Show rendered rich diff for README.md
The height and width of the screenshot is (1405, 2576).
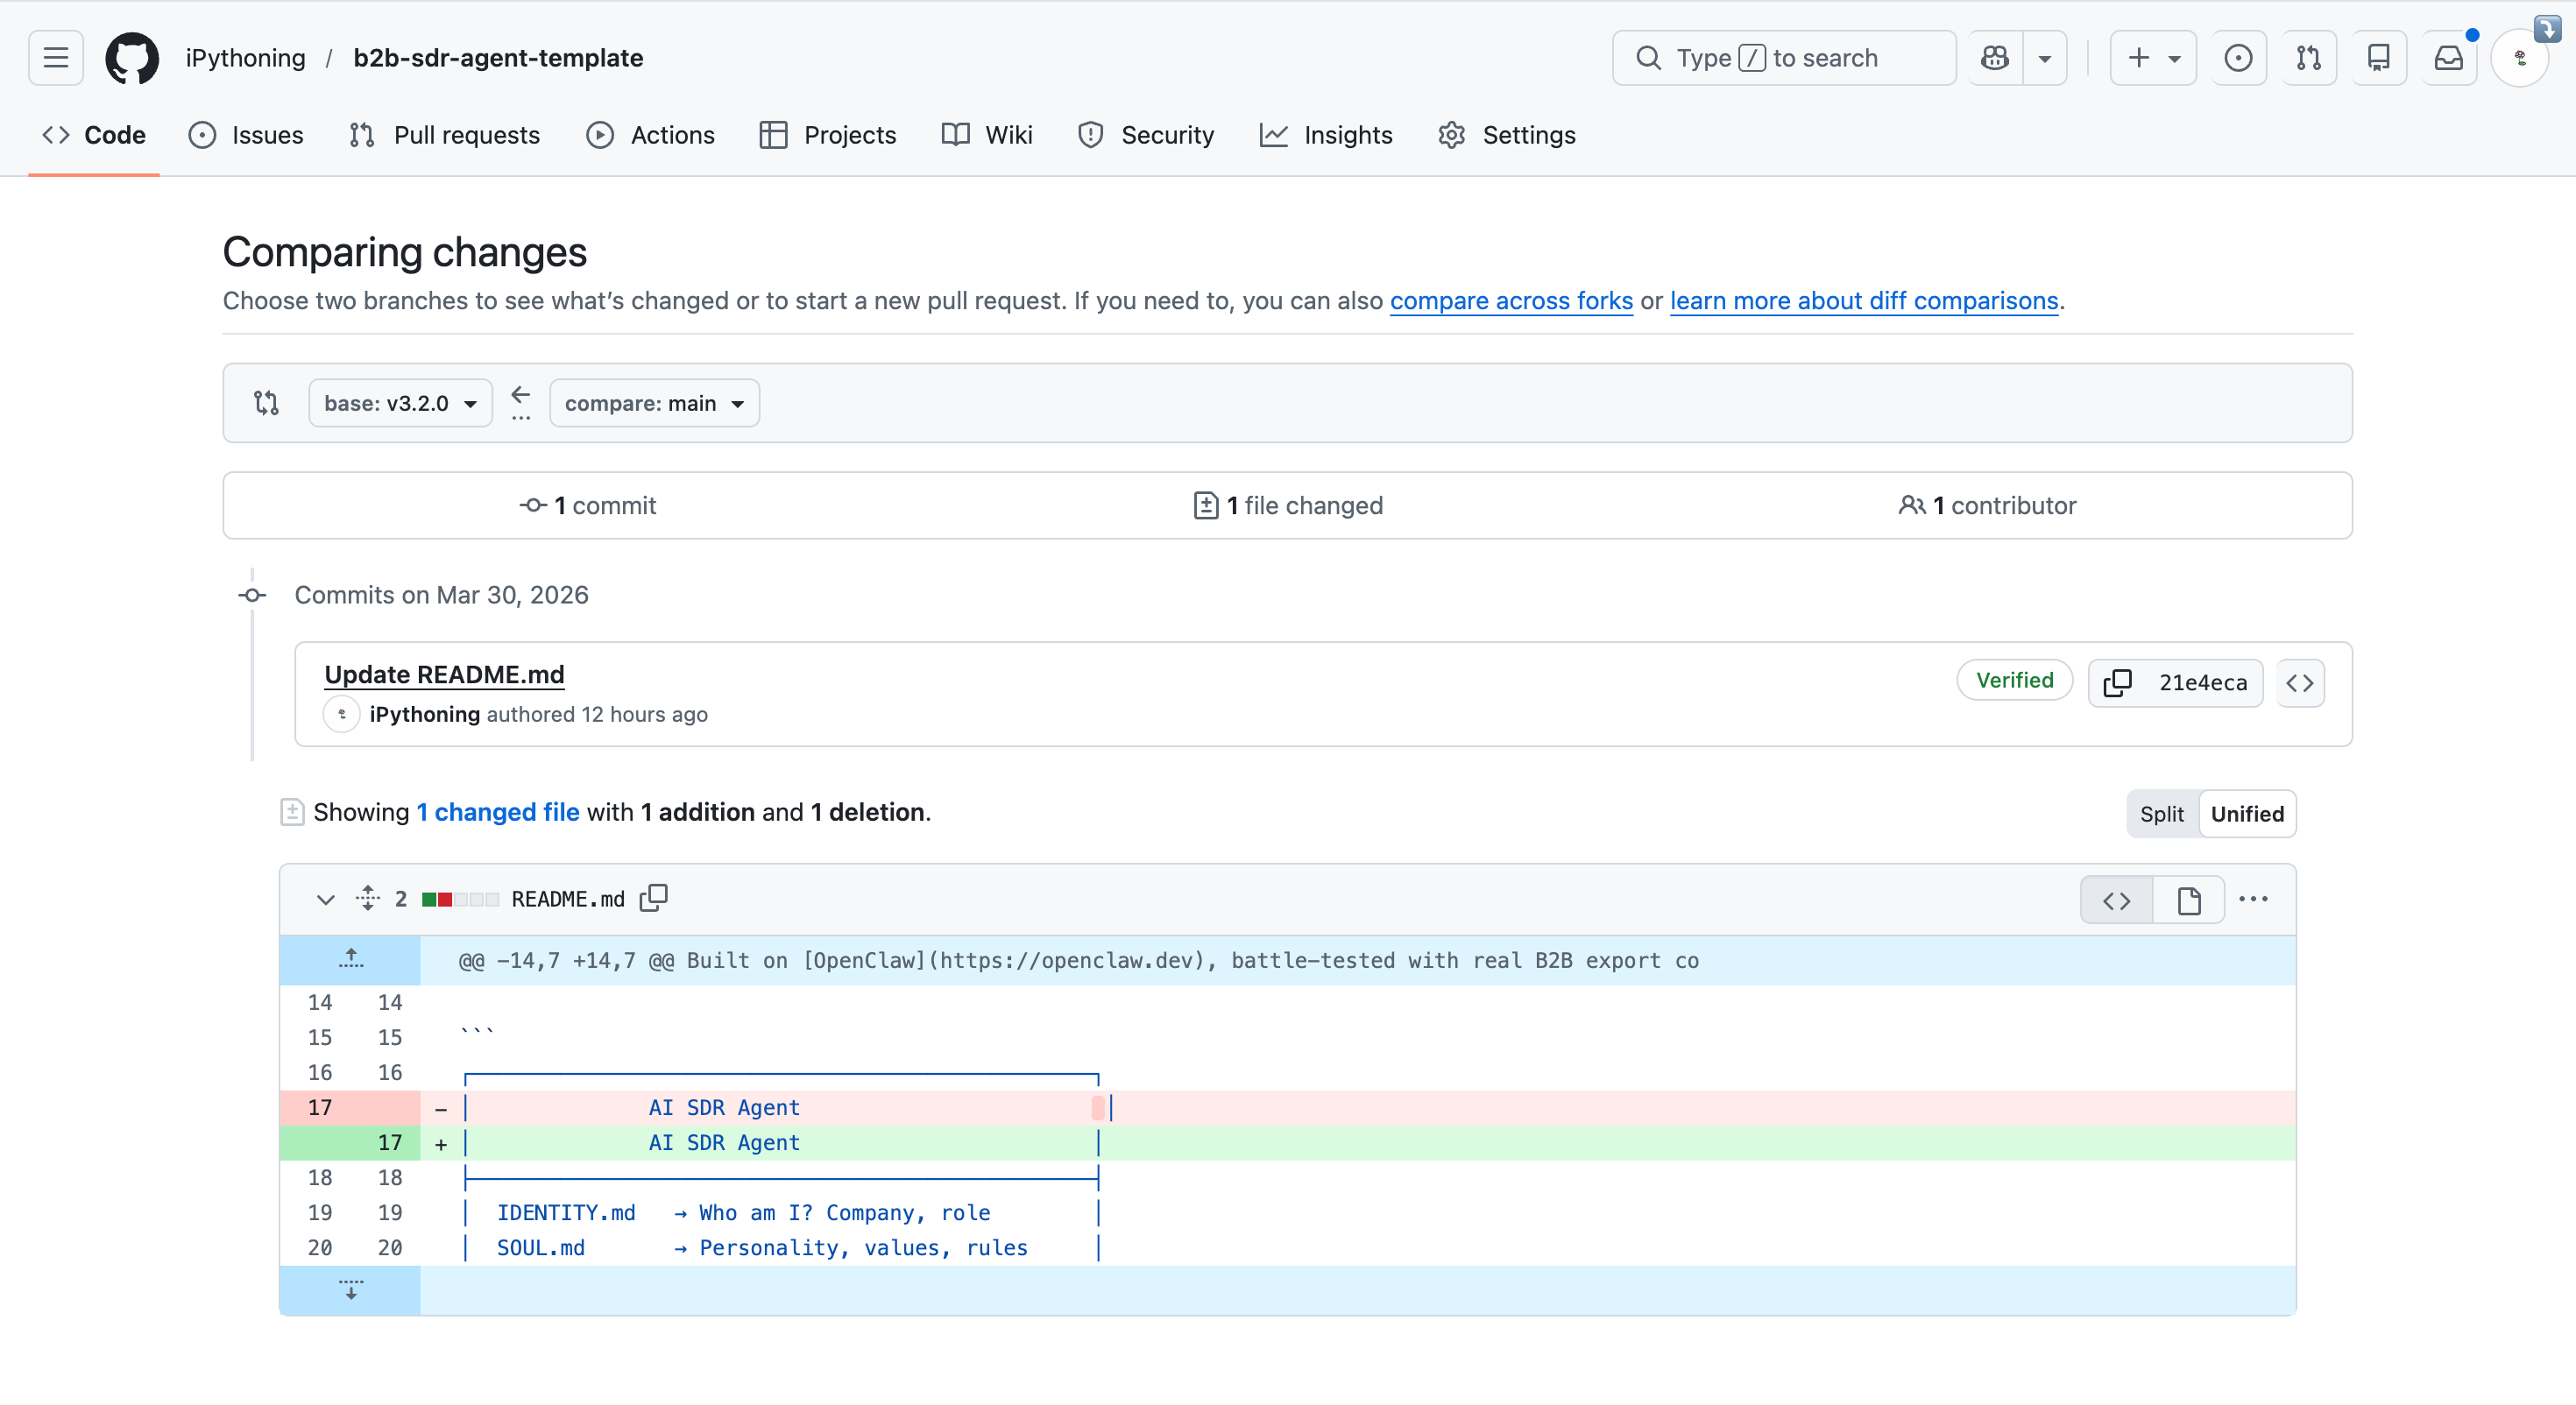2189,900
